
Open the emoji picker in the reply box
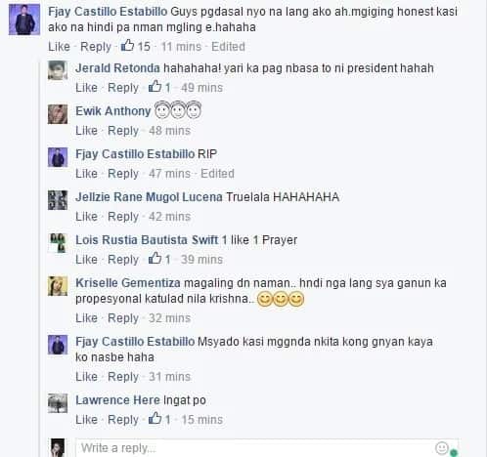coord(442,448)
